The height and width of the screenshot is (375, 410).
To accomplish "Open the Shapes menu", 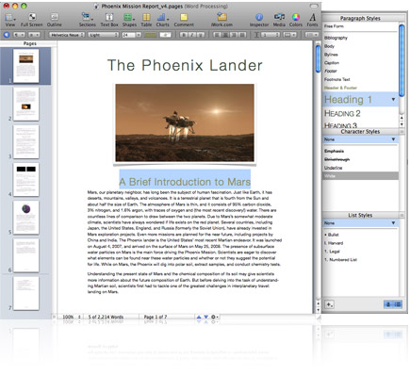I will click(x=129, y=20).
